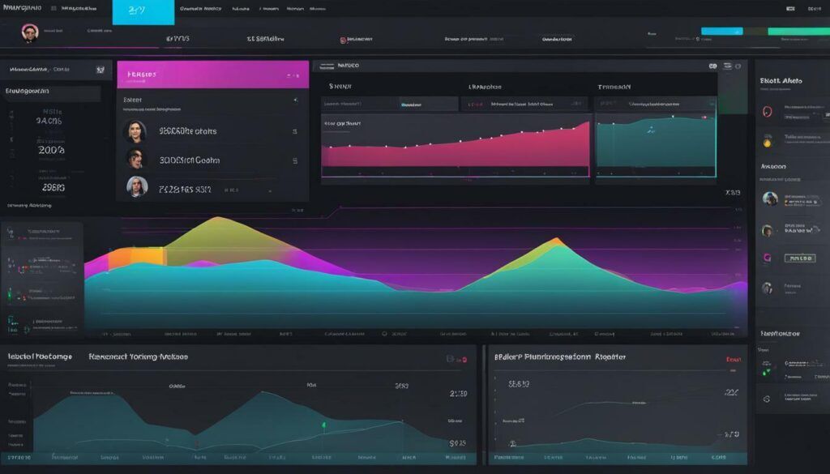Expand the collapse arrow on the dark side panel
Image resolution: width=830 pixels, height=474 pixels.
(295, 99)
